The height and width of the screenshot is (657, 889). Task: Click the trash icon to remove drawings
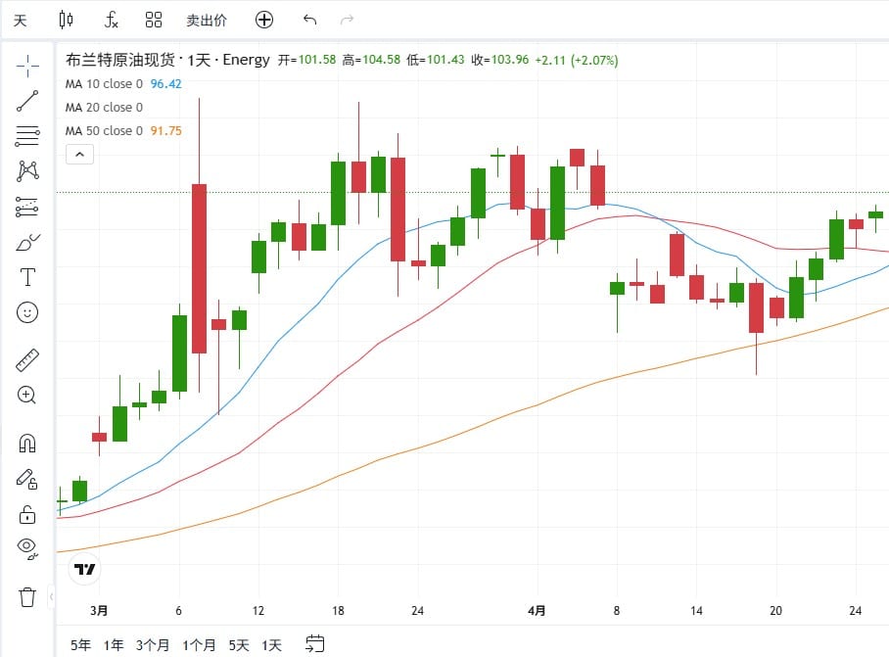coord(27,597)
